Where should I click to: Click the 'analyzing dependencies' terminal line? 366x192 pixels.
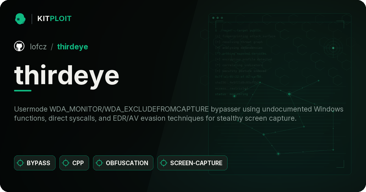(x=239, y=48)
